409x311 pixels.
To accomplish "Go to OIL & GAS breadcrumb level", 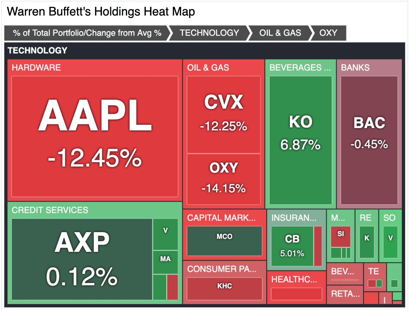I will pos(280,33).
